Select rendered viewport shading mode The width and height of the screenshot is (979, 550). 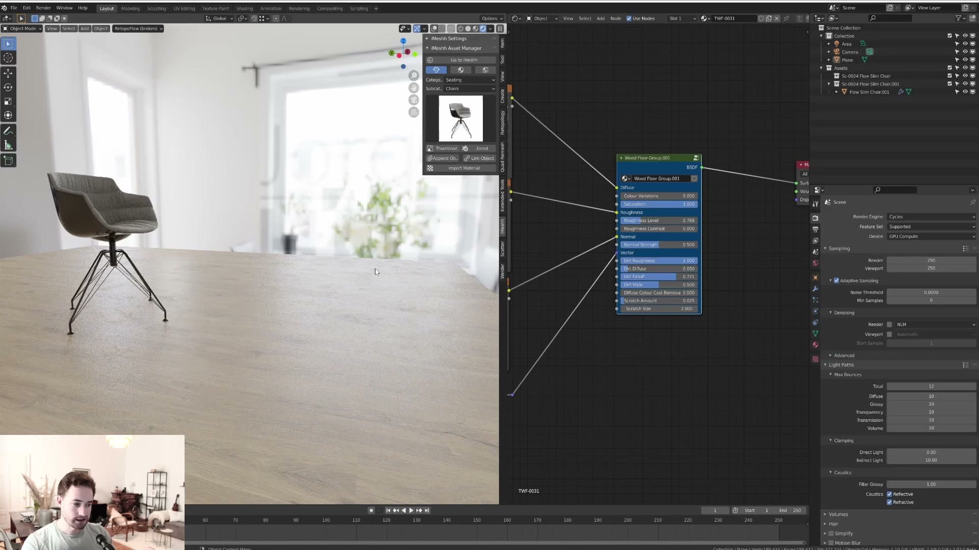coord(483,29)
